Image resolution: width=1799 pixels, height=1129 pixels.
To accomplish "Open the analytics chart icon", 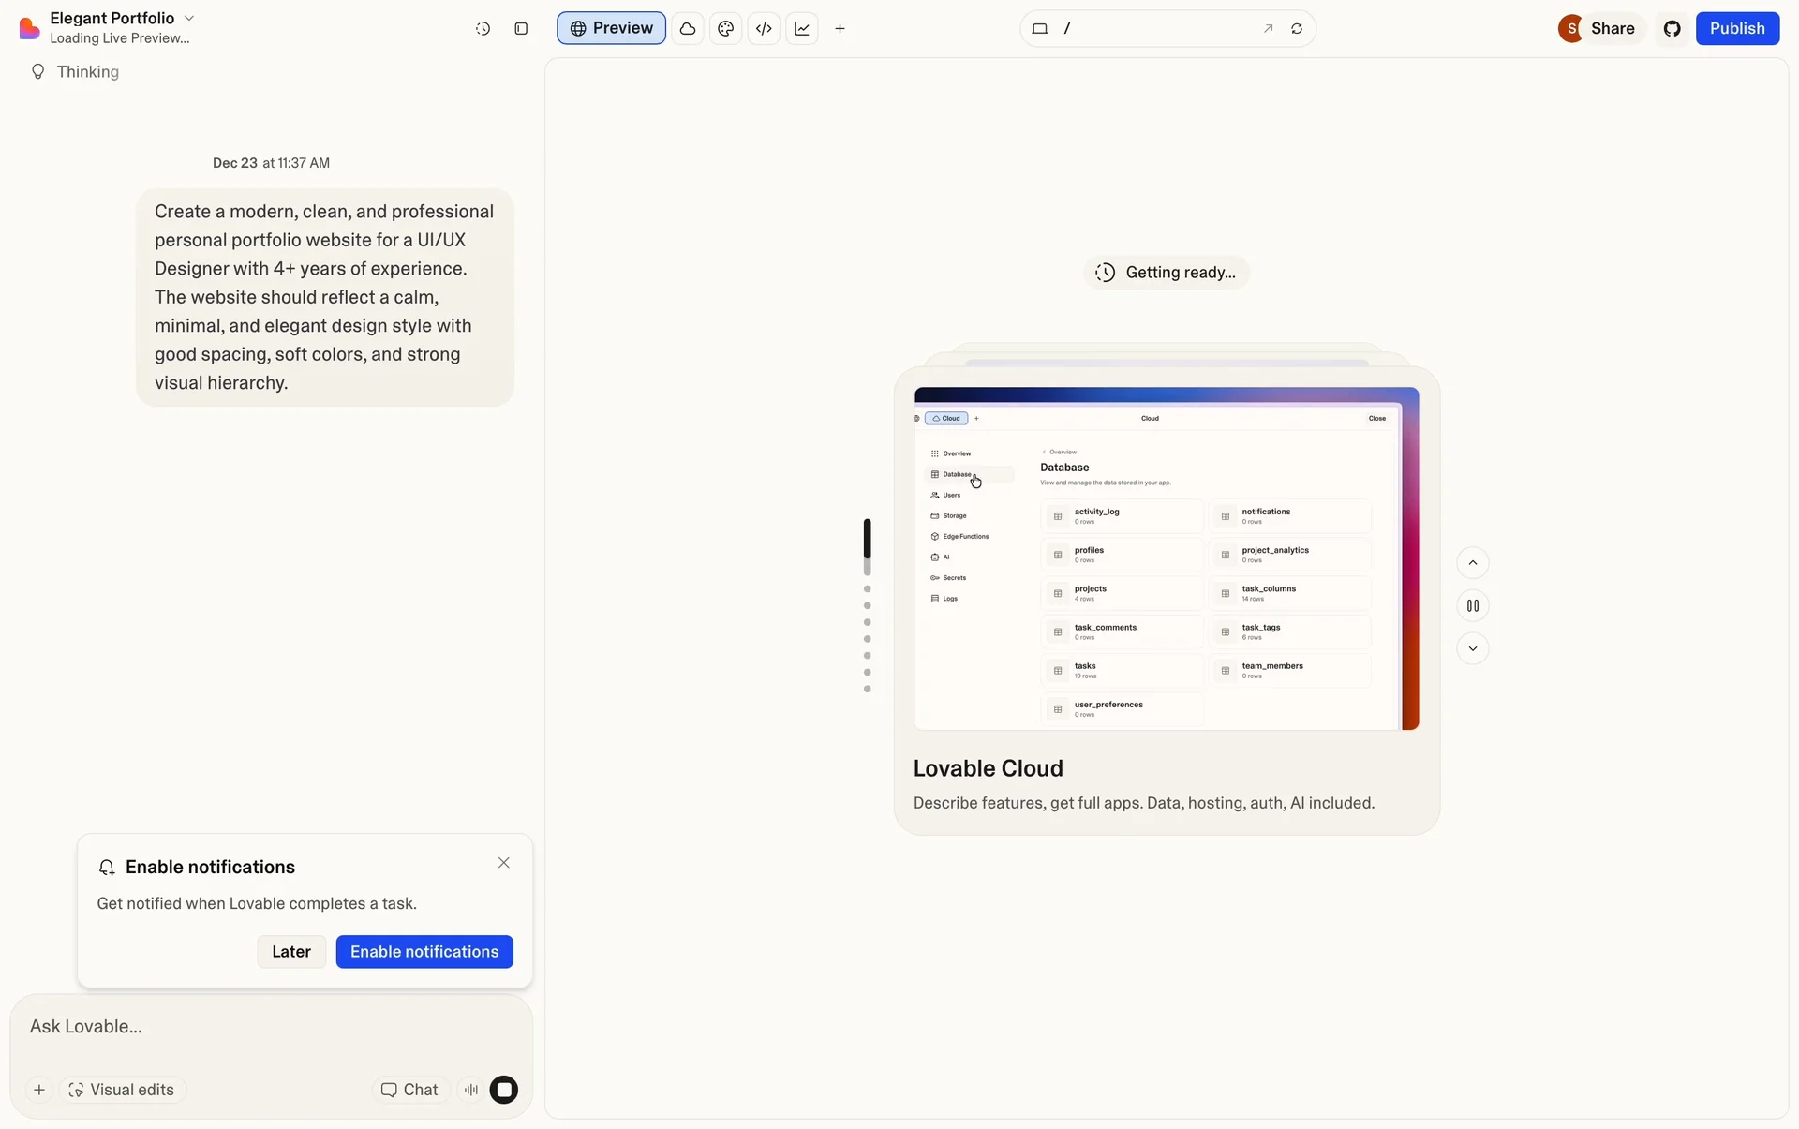I will pos(802,29).
